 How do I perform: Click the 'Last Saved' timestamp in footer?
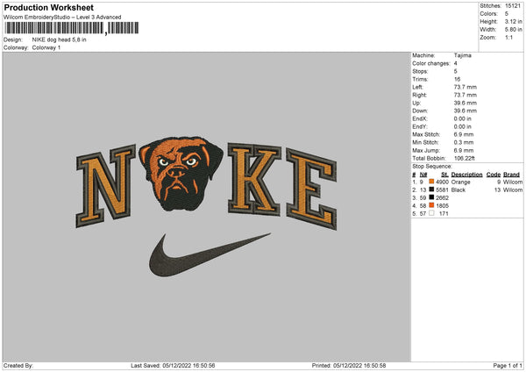coord(173,366)
